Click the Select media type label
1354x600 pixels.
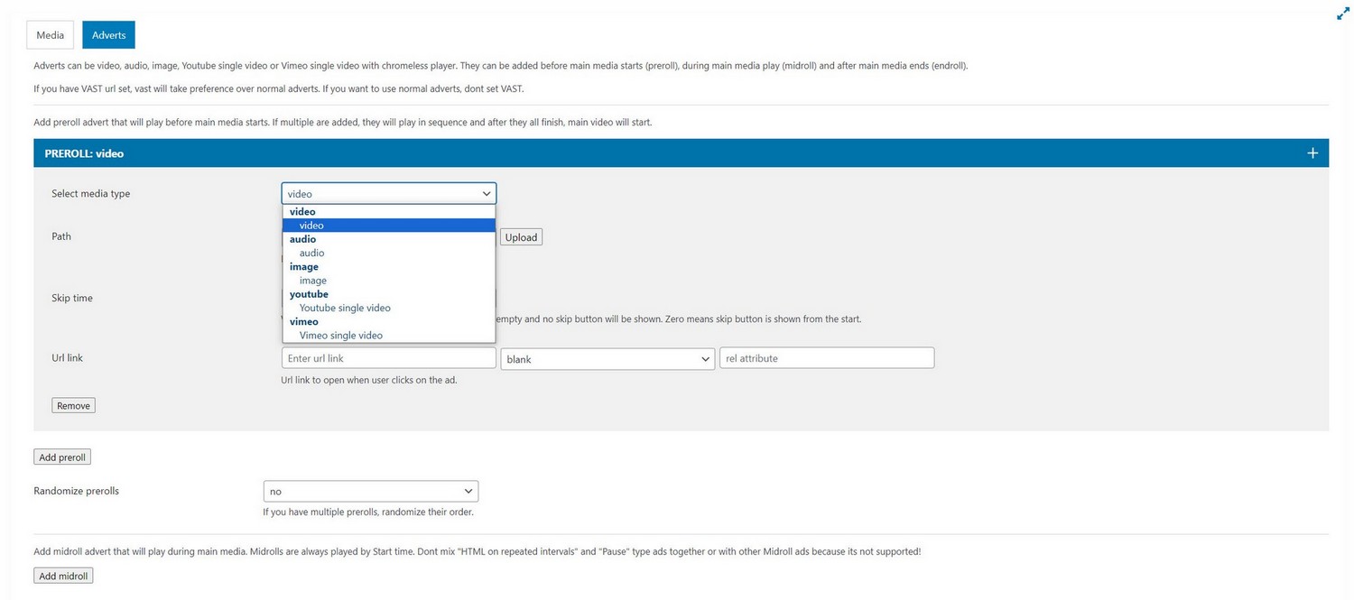click(x=91, y=194)
